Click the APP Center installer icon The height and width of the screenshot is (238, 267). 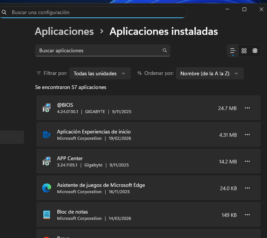[x=47, y=161]
